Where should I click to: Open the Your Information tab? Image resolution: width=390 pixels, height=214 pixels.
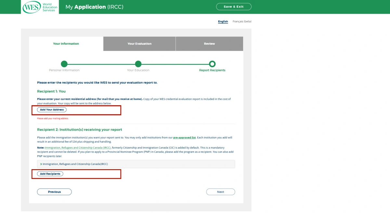click(x=66, y=44)
